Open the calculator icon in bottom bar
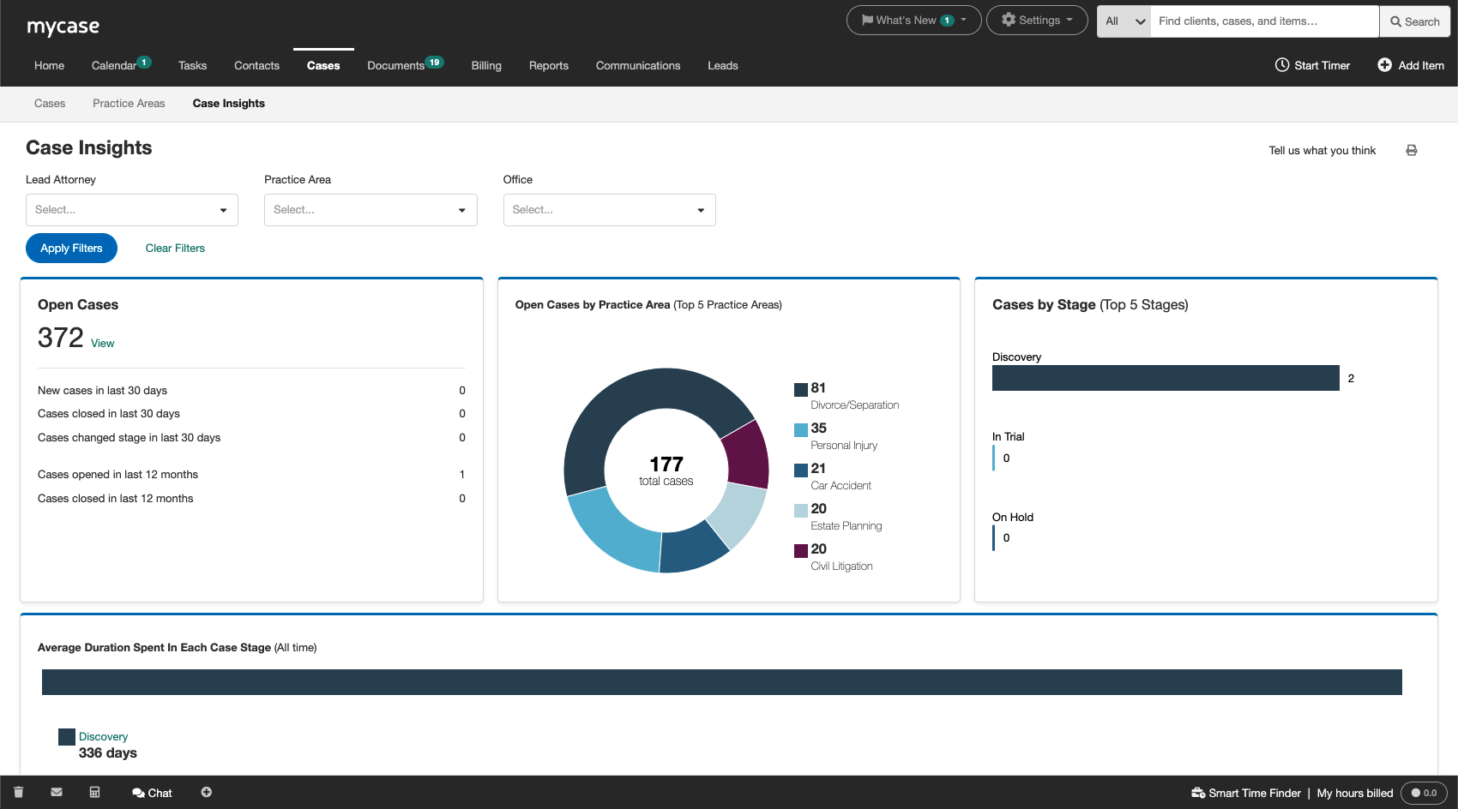Image resolution: width=1458 pixels, height=809 pixels. (x=94, y=793)
